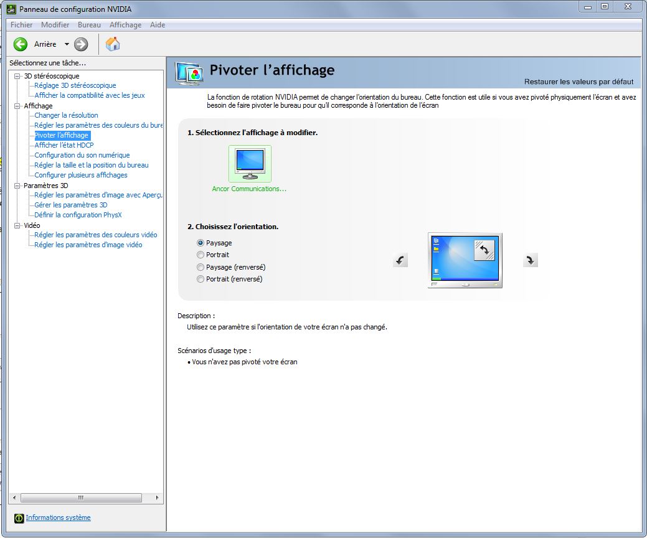
Task: Open Régler la taille et la position du bureau
Action: [91, 165]
